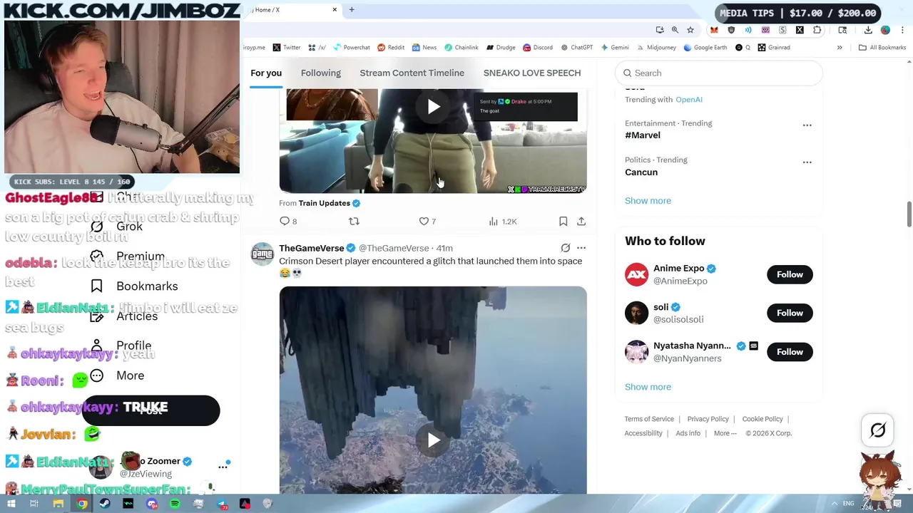Open Spotify from the taskbar
The height and width of the screenshot is (513, 913).
[175, 504]
